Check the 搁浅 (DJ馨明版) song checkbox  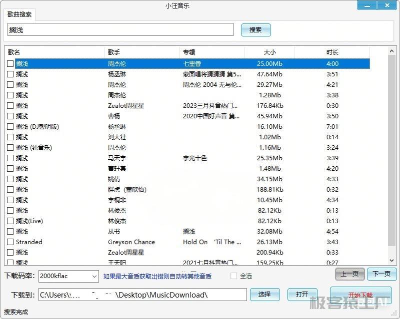coord(10,127)
